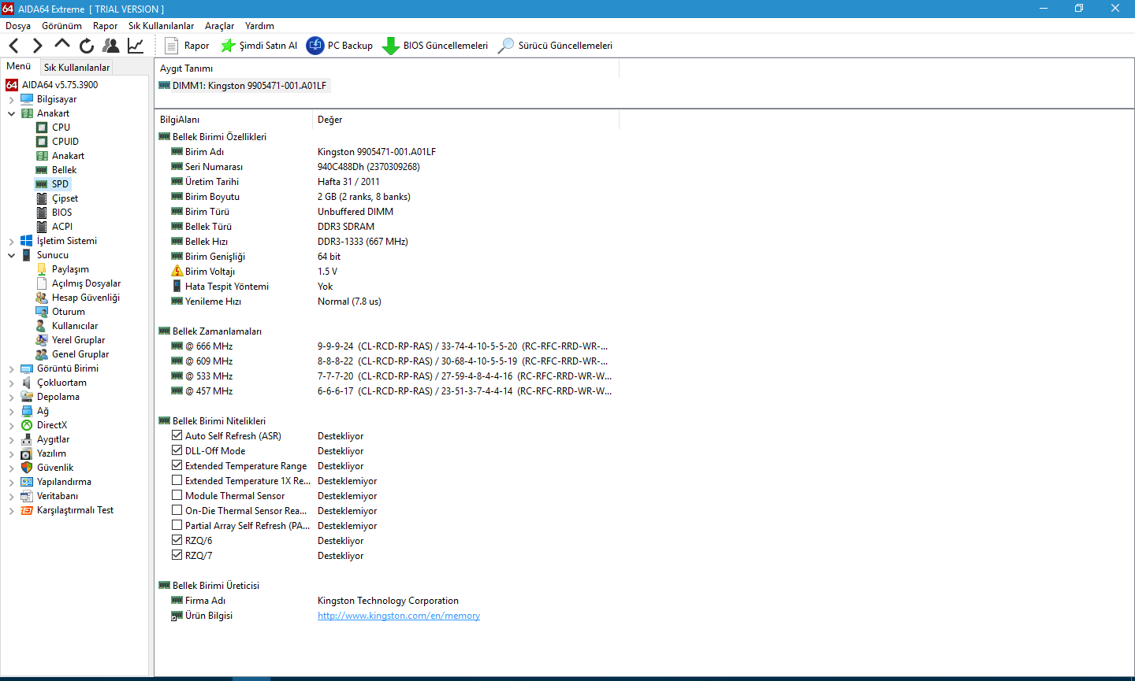1135x681 pixels.
Task: Open the kingston.com memory link
Action: coord(399,616)
